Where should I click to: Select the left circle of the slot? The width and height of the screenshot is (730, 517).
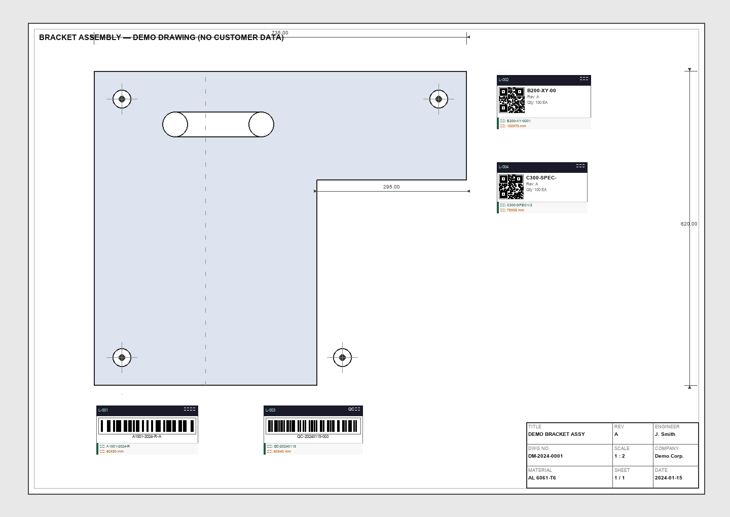pyautogui.click(x=175, y=125)
